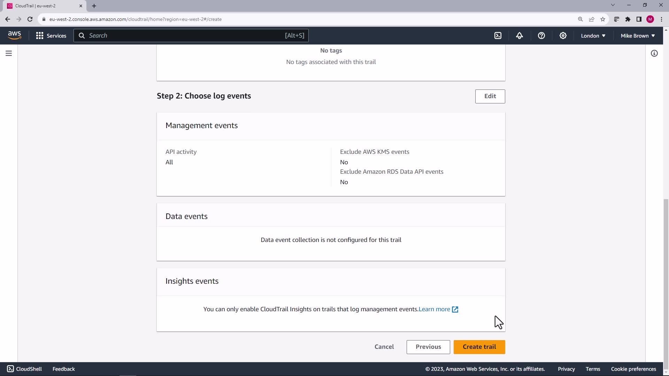
Task: Expand the London region dropdown
Action: coord(593,36)
